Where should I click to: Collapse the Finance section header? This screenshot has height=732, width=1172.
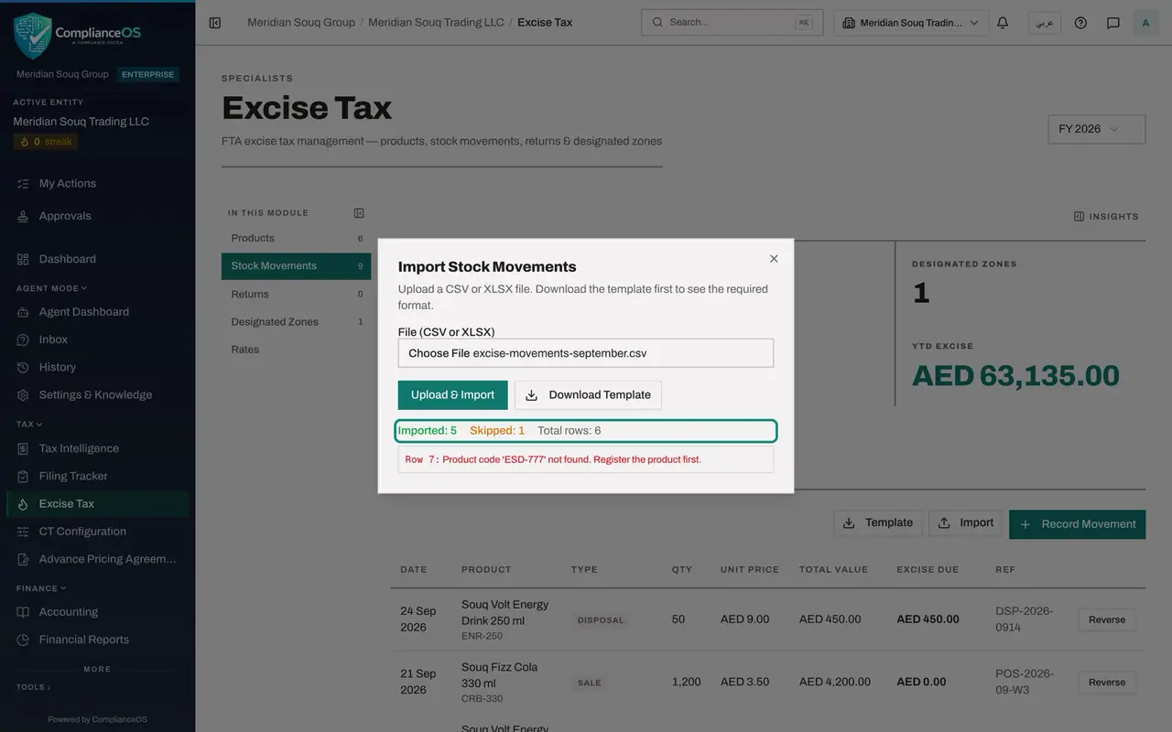point(41,588)
